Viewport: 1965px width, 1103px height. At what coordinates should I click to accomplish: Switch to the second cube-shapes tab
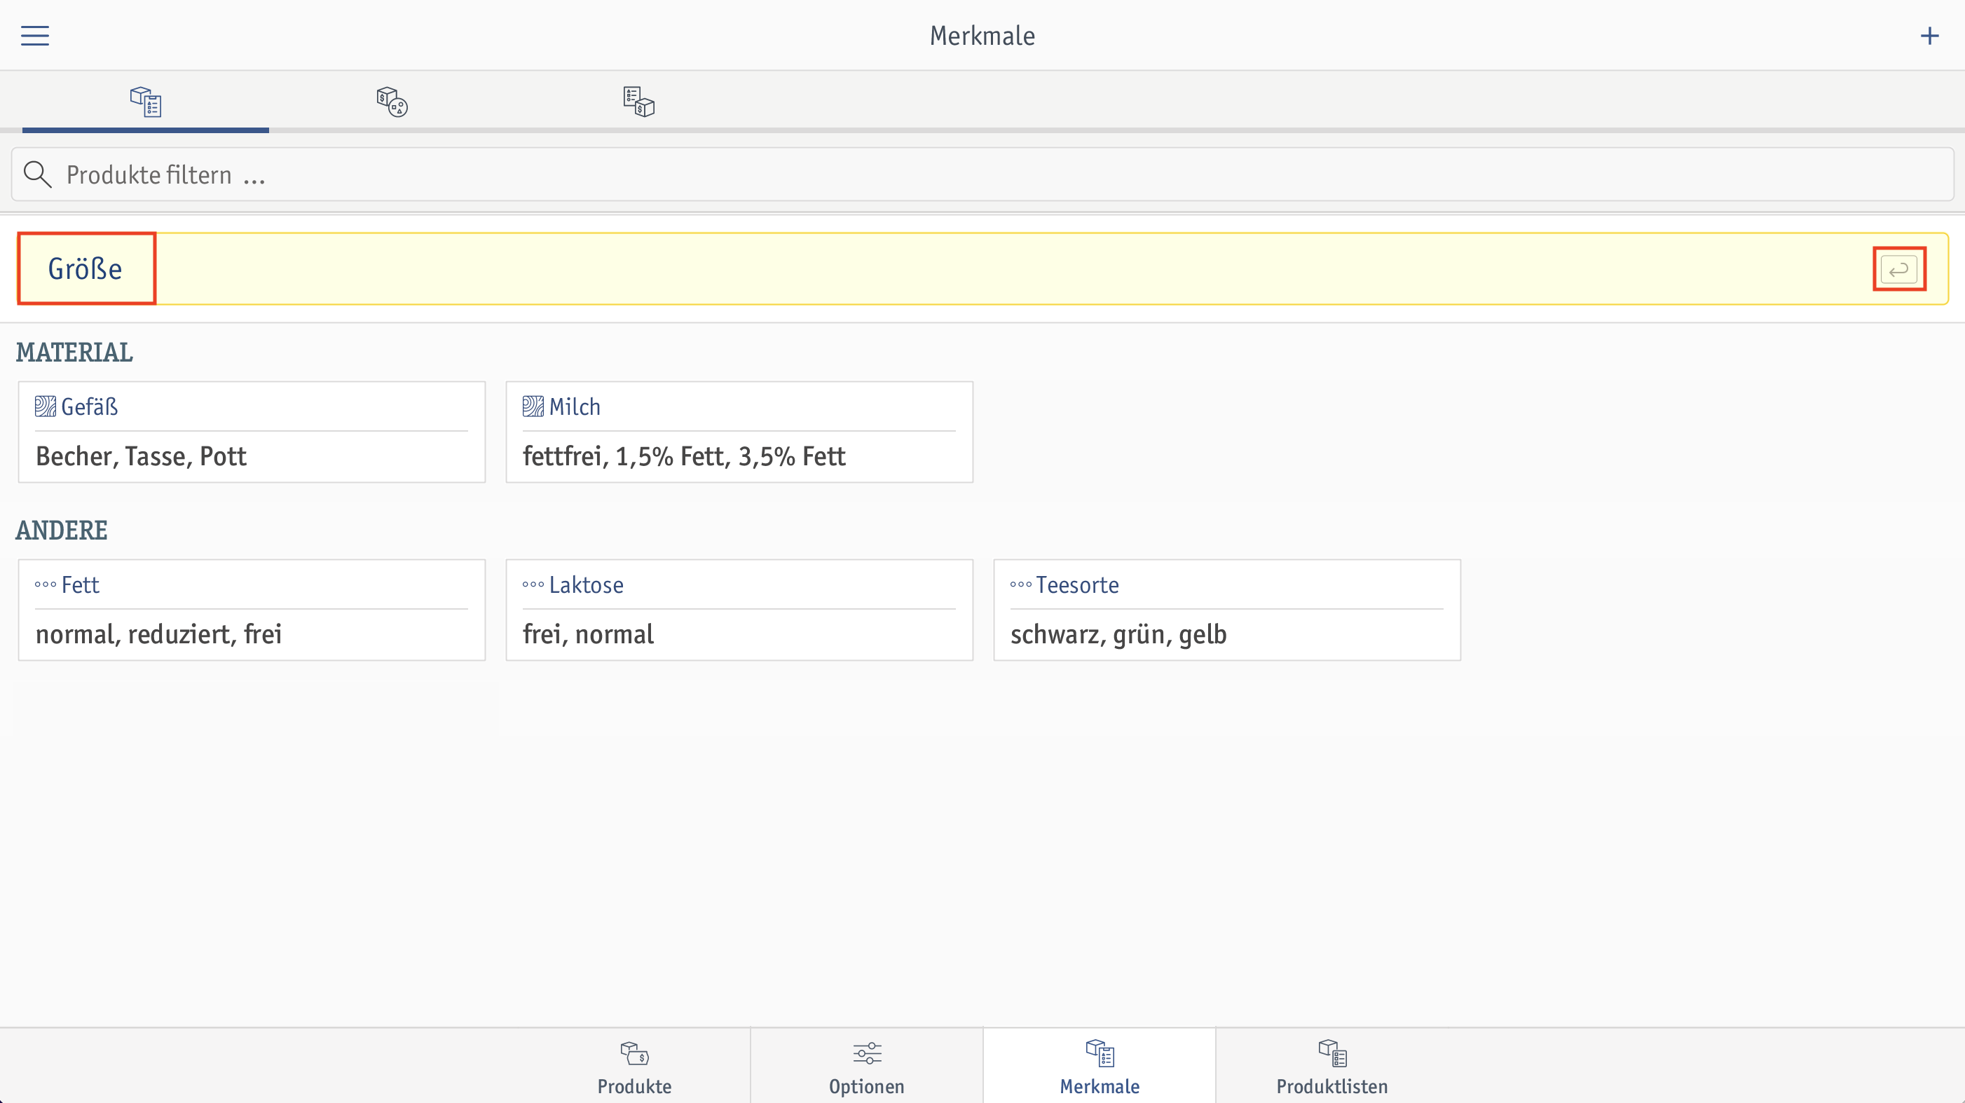click(x=391, y=101)
